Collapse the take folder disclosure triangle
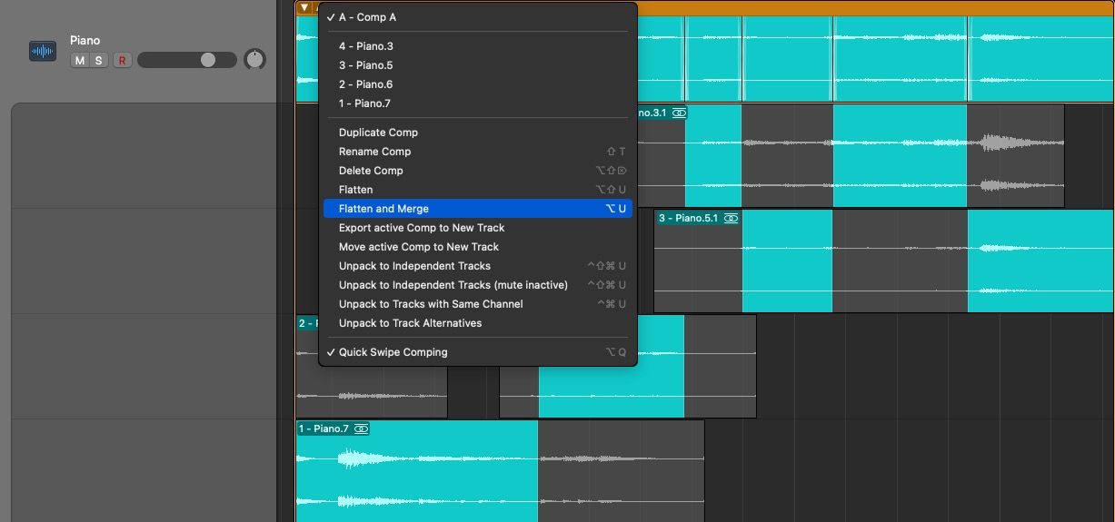1115x522 pixels. [304, 7]
